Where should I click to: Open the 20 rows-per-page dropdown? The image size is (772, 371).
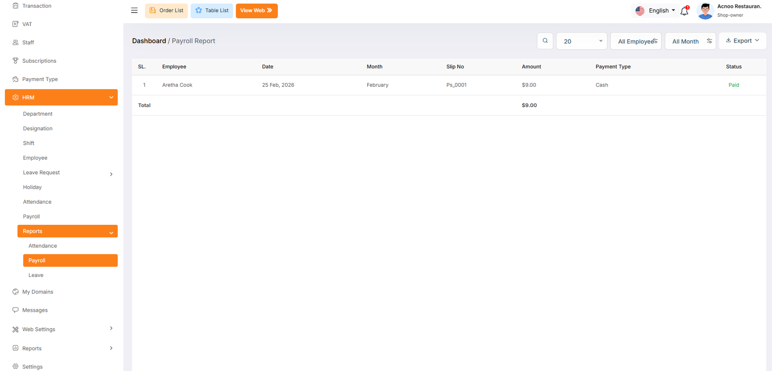[581, 41]
